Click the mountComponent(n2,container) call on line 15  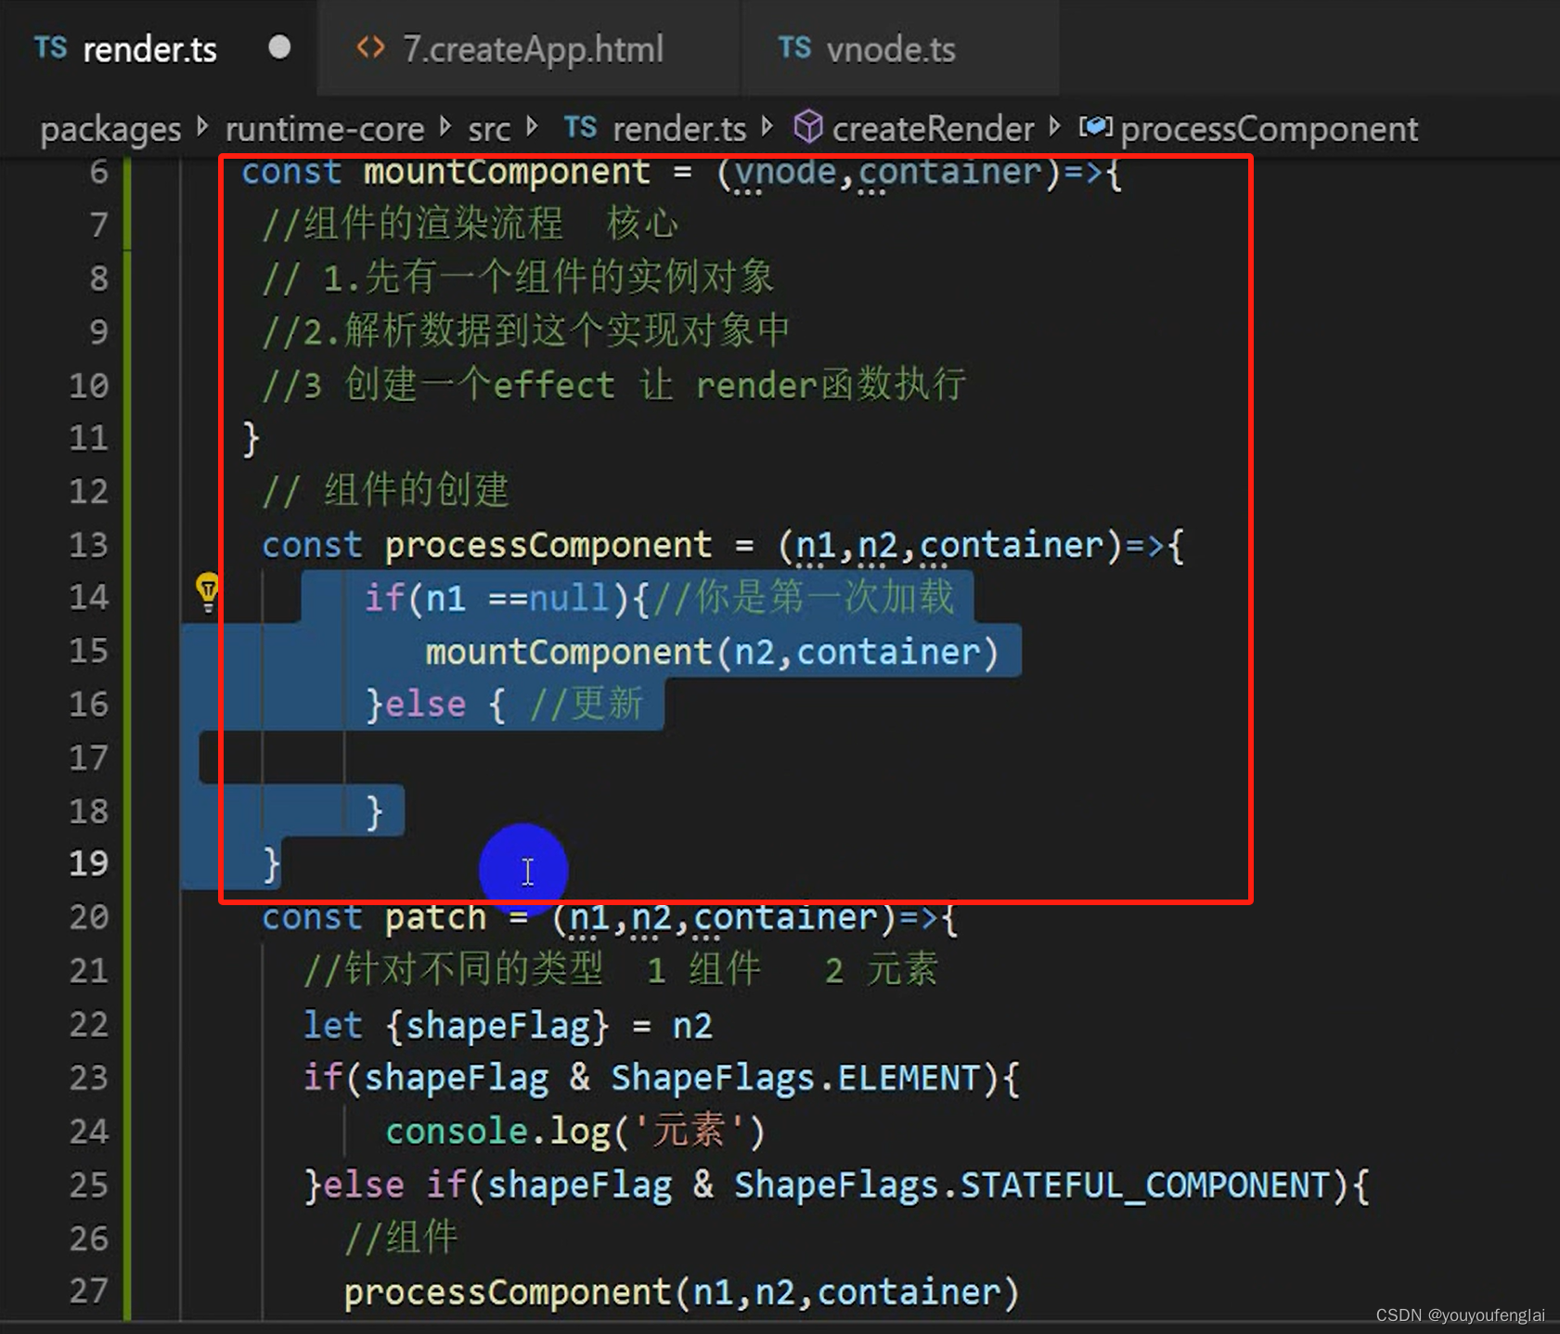click(x=712, y=652)
